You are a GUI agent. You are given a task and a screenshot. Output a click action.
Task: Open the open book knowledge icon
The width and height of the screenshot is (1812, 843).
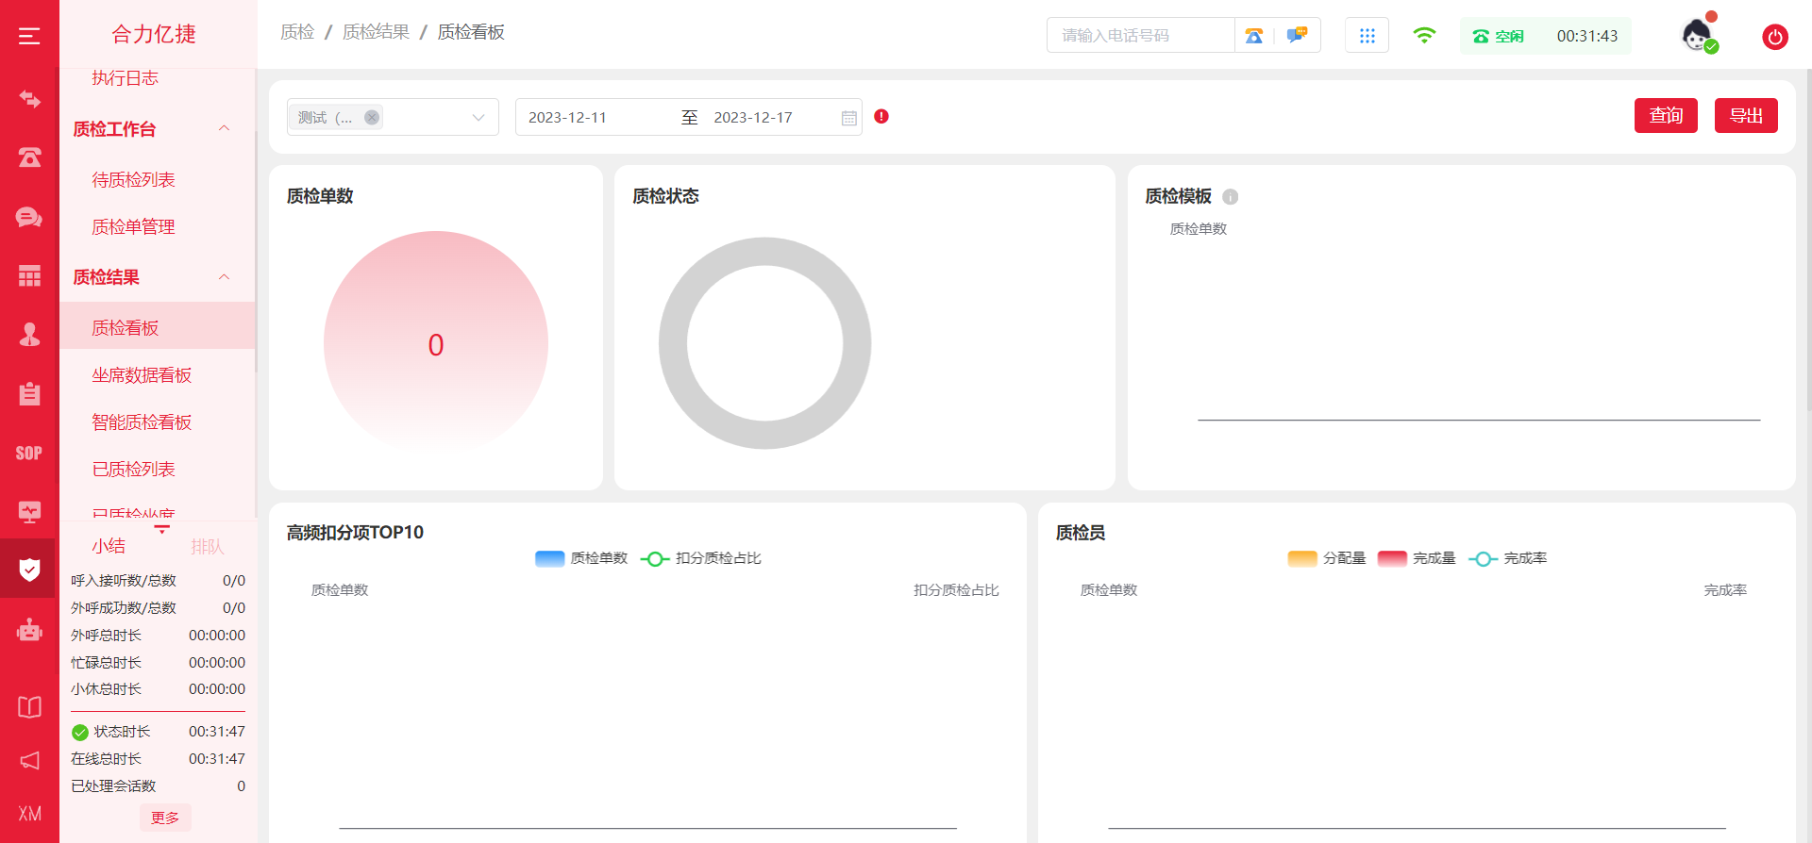pyautogui.click(x=29, y=707)
